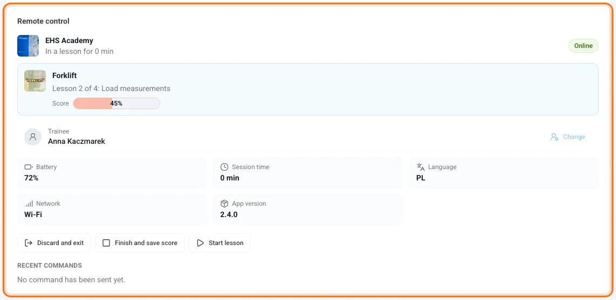Click the Discard and exit button

54,243
